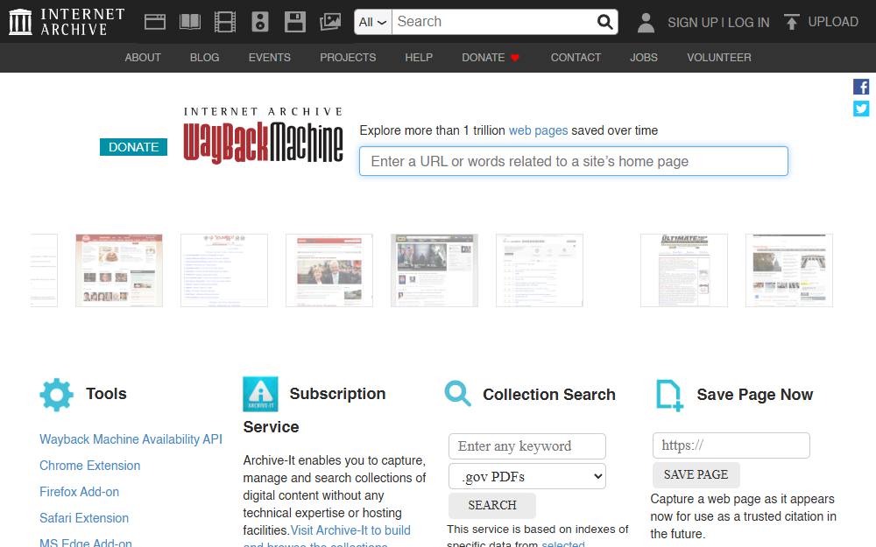Open the Audio speaker icon
Screen dimensions: 876x547
(260, 22)
